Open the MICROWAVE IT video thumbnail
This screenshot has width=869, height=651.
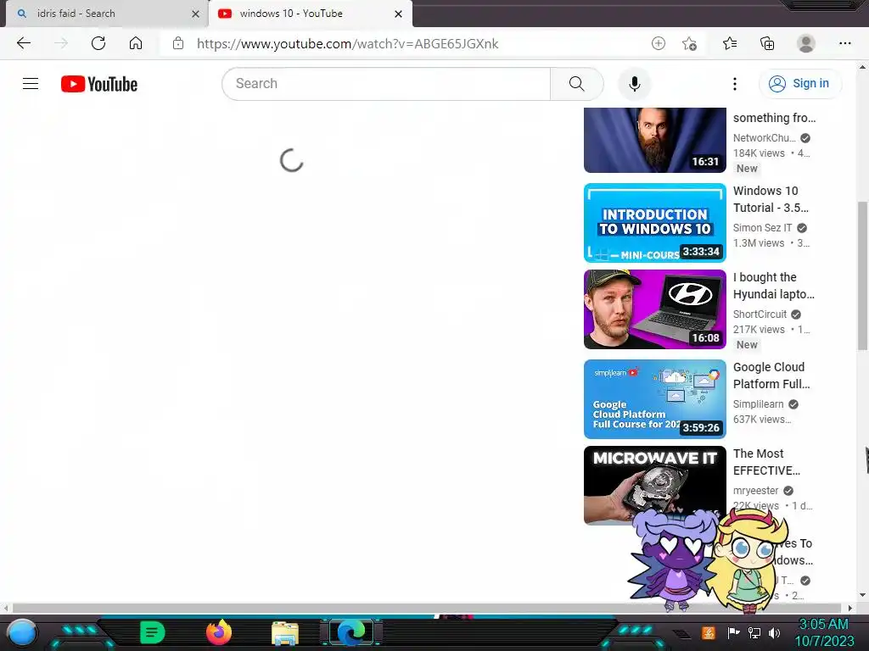[x=654, y=485]
